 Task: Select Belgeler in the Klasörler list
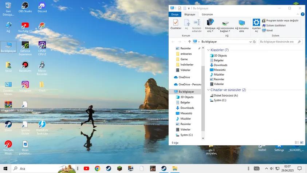pos(217,60)
